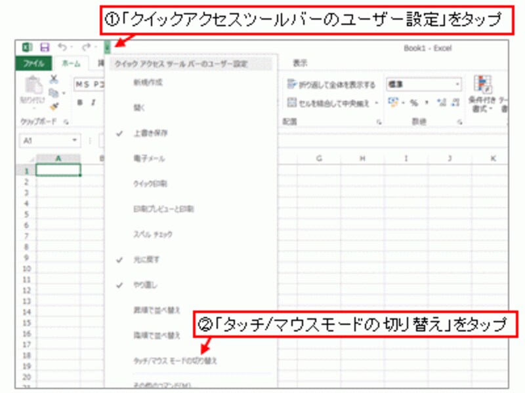The height and width of the screenshot is (393, 525).
Task: Open the Alignment (配置) group dialog launcher
Action: point(379,122)
